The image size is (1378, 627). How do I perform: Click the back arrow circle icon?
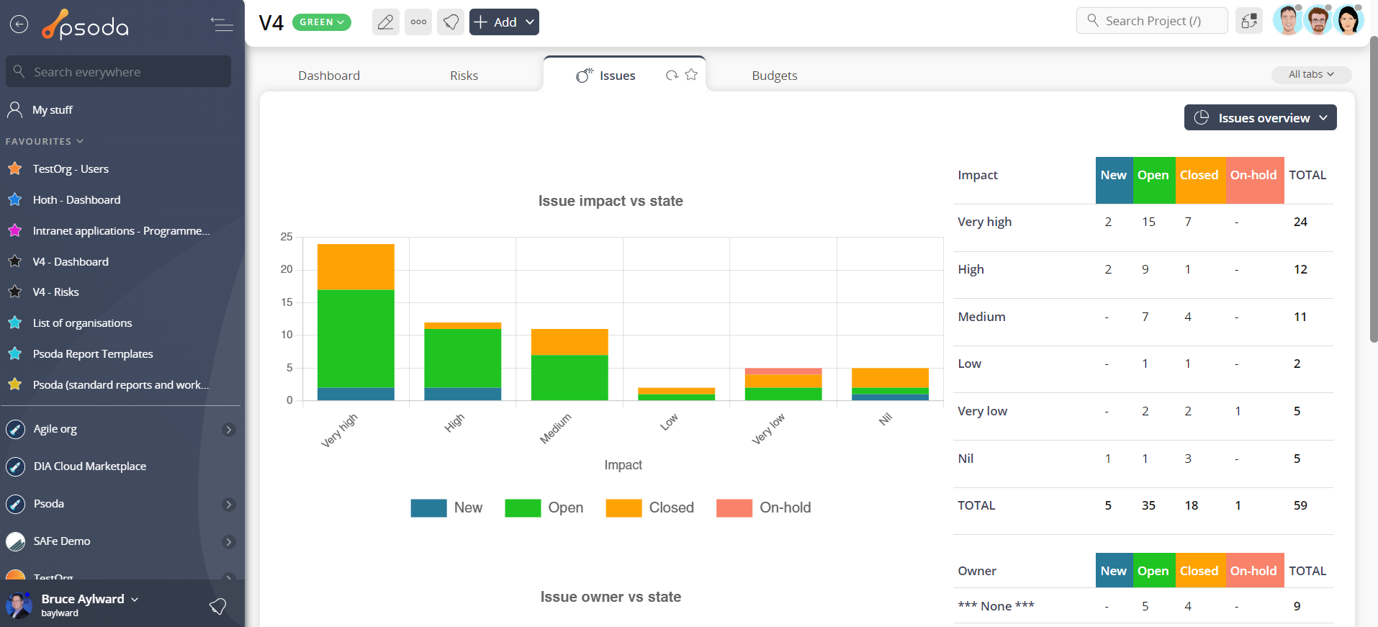tap(19, 24)
